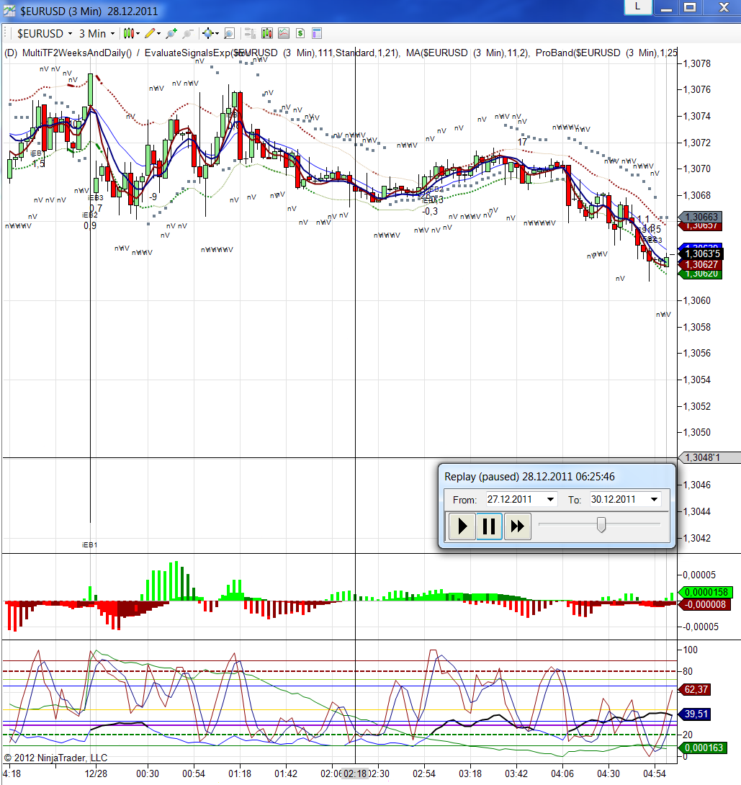Image resolution: width=741 pixels, height=785 pixels.
Task: Start replay with the play button
Action: (462, 526)
